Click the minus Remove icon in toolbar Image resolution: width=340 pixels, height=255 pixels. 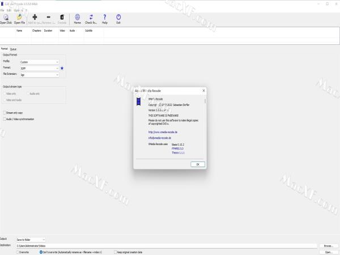tap(48, 17)
